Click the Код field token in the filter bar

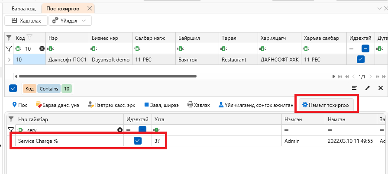[x=30, y=89]
